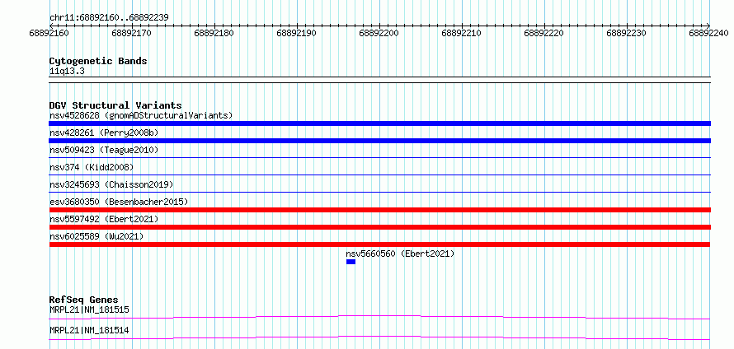Click ruler position 68892230

[626, 33]
